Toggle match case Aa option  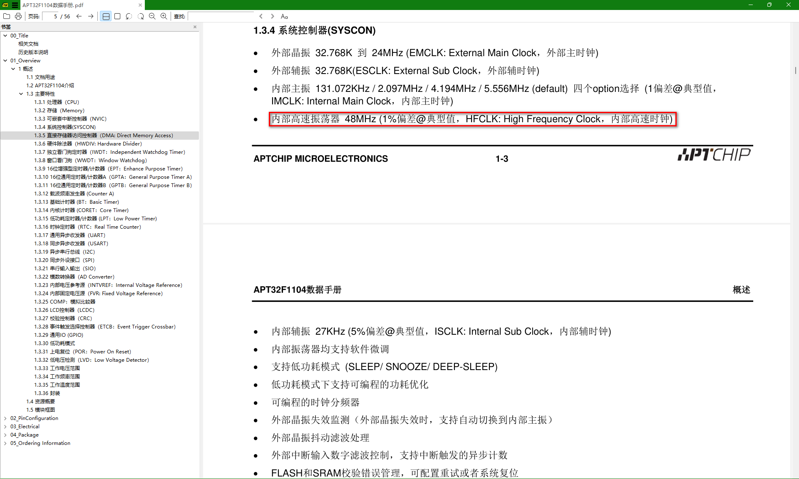point(284,16)
